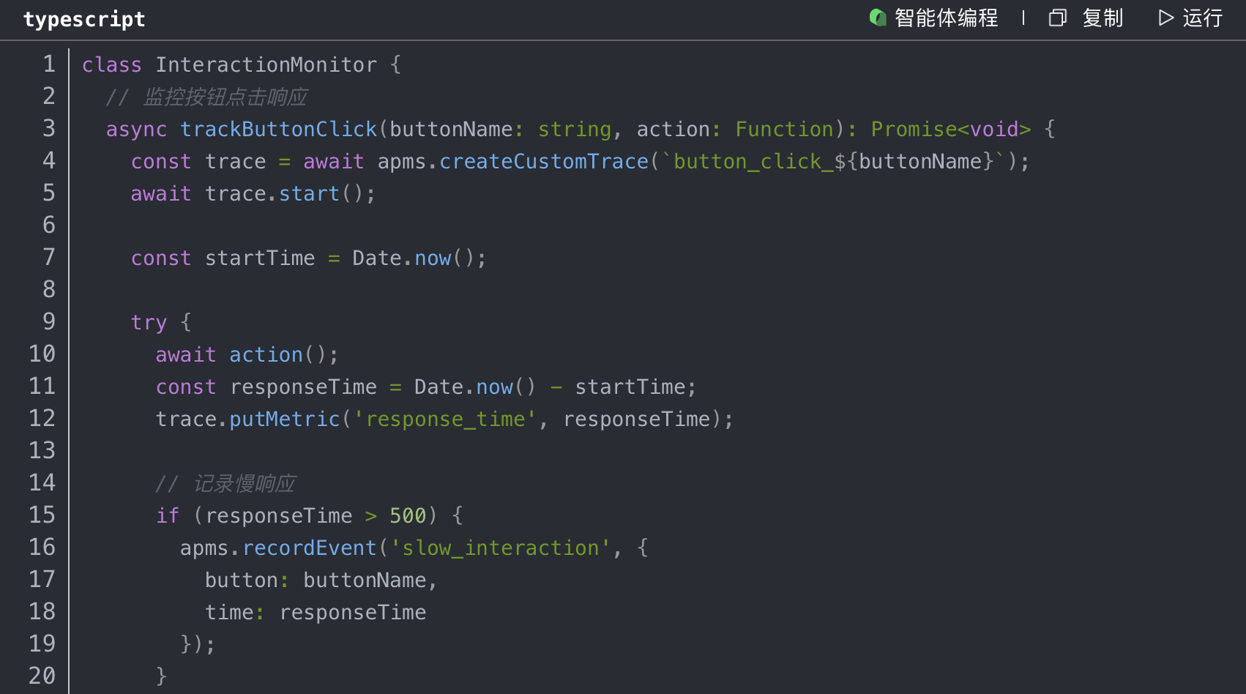Click the trackButtonClick method name
Screen dimensions: 1246x694
[x=278, y=129]
